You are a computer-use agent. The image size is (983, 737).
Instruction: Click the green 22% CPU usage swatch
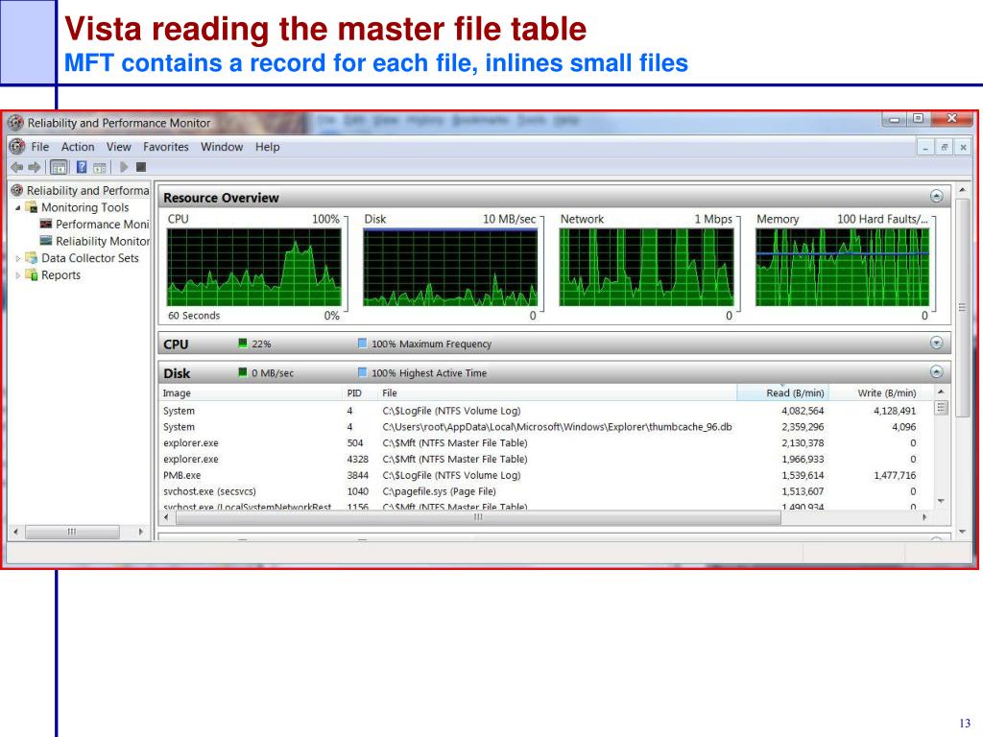coord(243,343)
